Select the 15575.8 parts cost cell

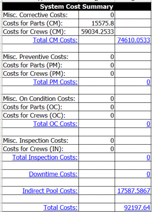click(x=97, y=23)
